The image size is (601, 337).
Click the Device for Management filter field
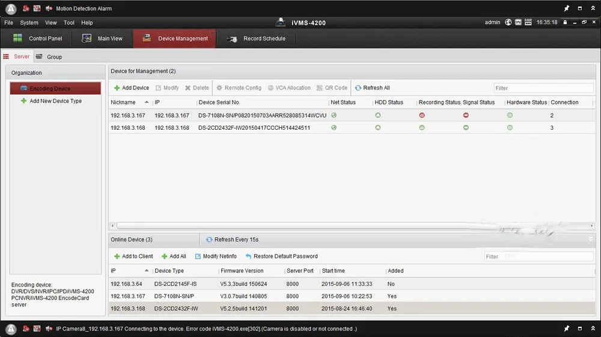point(543,88)
